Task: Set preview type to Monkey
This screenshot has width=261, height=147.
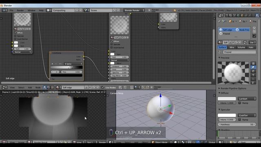Action: [x=253, y=75]
